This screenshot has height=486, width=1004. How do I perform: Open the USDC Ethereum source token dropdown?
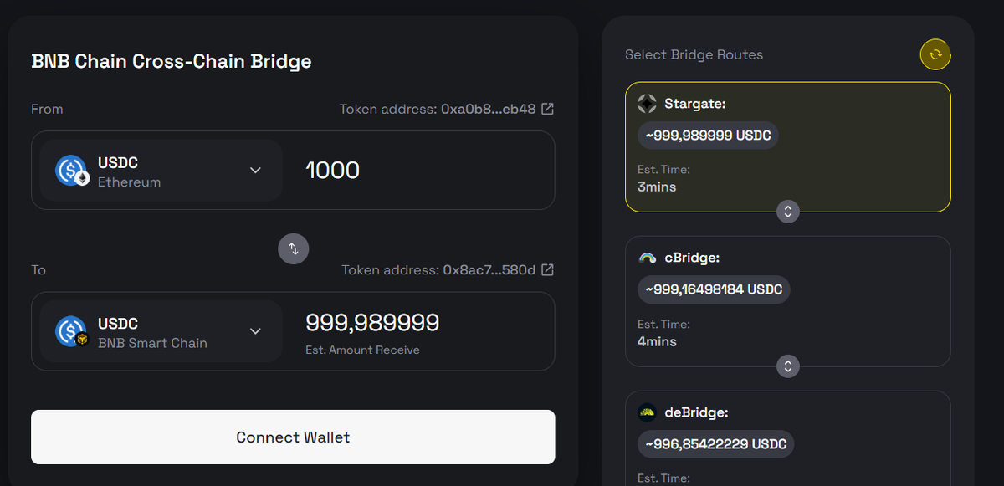click(161, 171)
